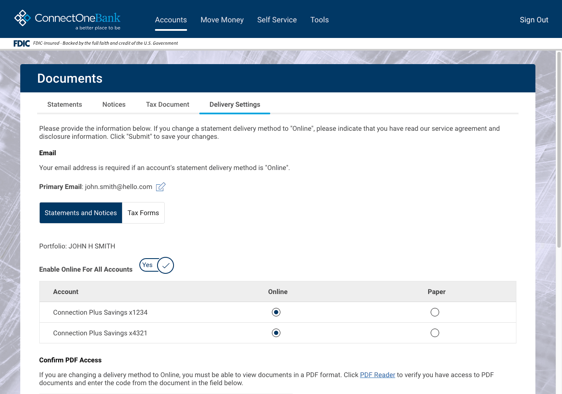Screen dimensions: 562x394
Task: Edit primary email with pencil icon
Action: click(x=160, y=187)
